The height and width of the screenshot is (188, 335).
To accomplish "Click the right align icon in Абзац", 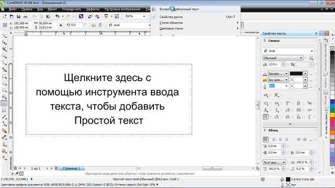I will click(286, 139).
